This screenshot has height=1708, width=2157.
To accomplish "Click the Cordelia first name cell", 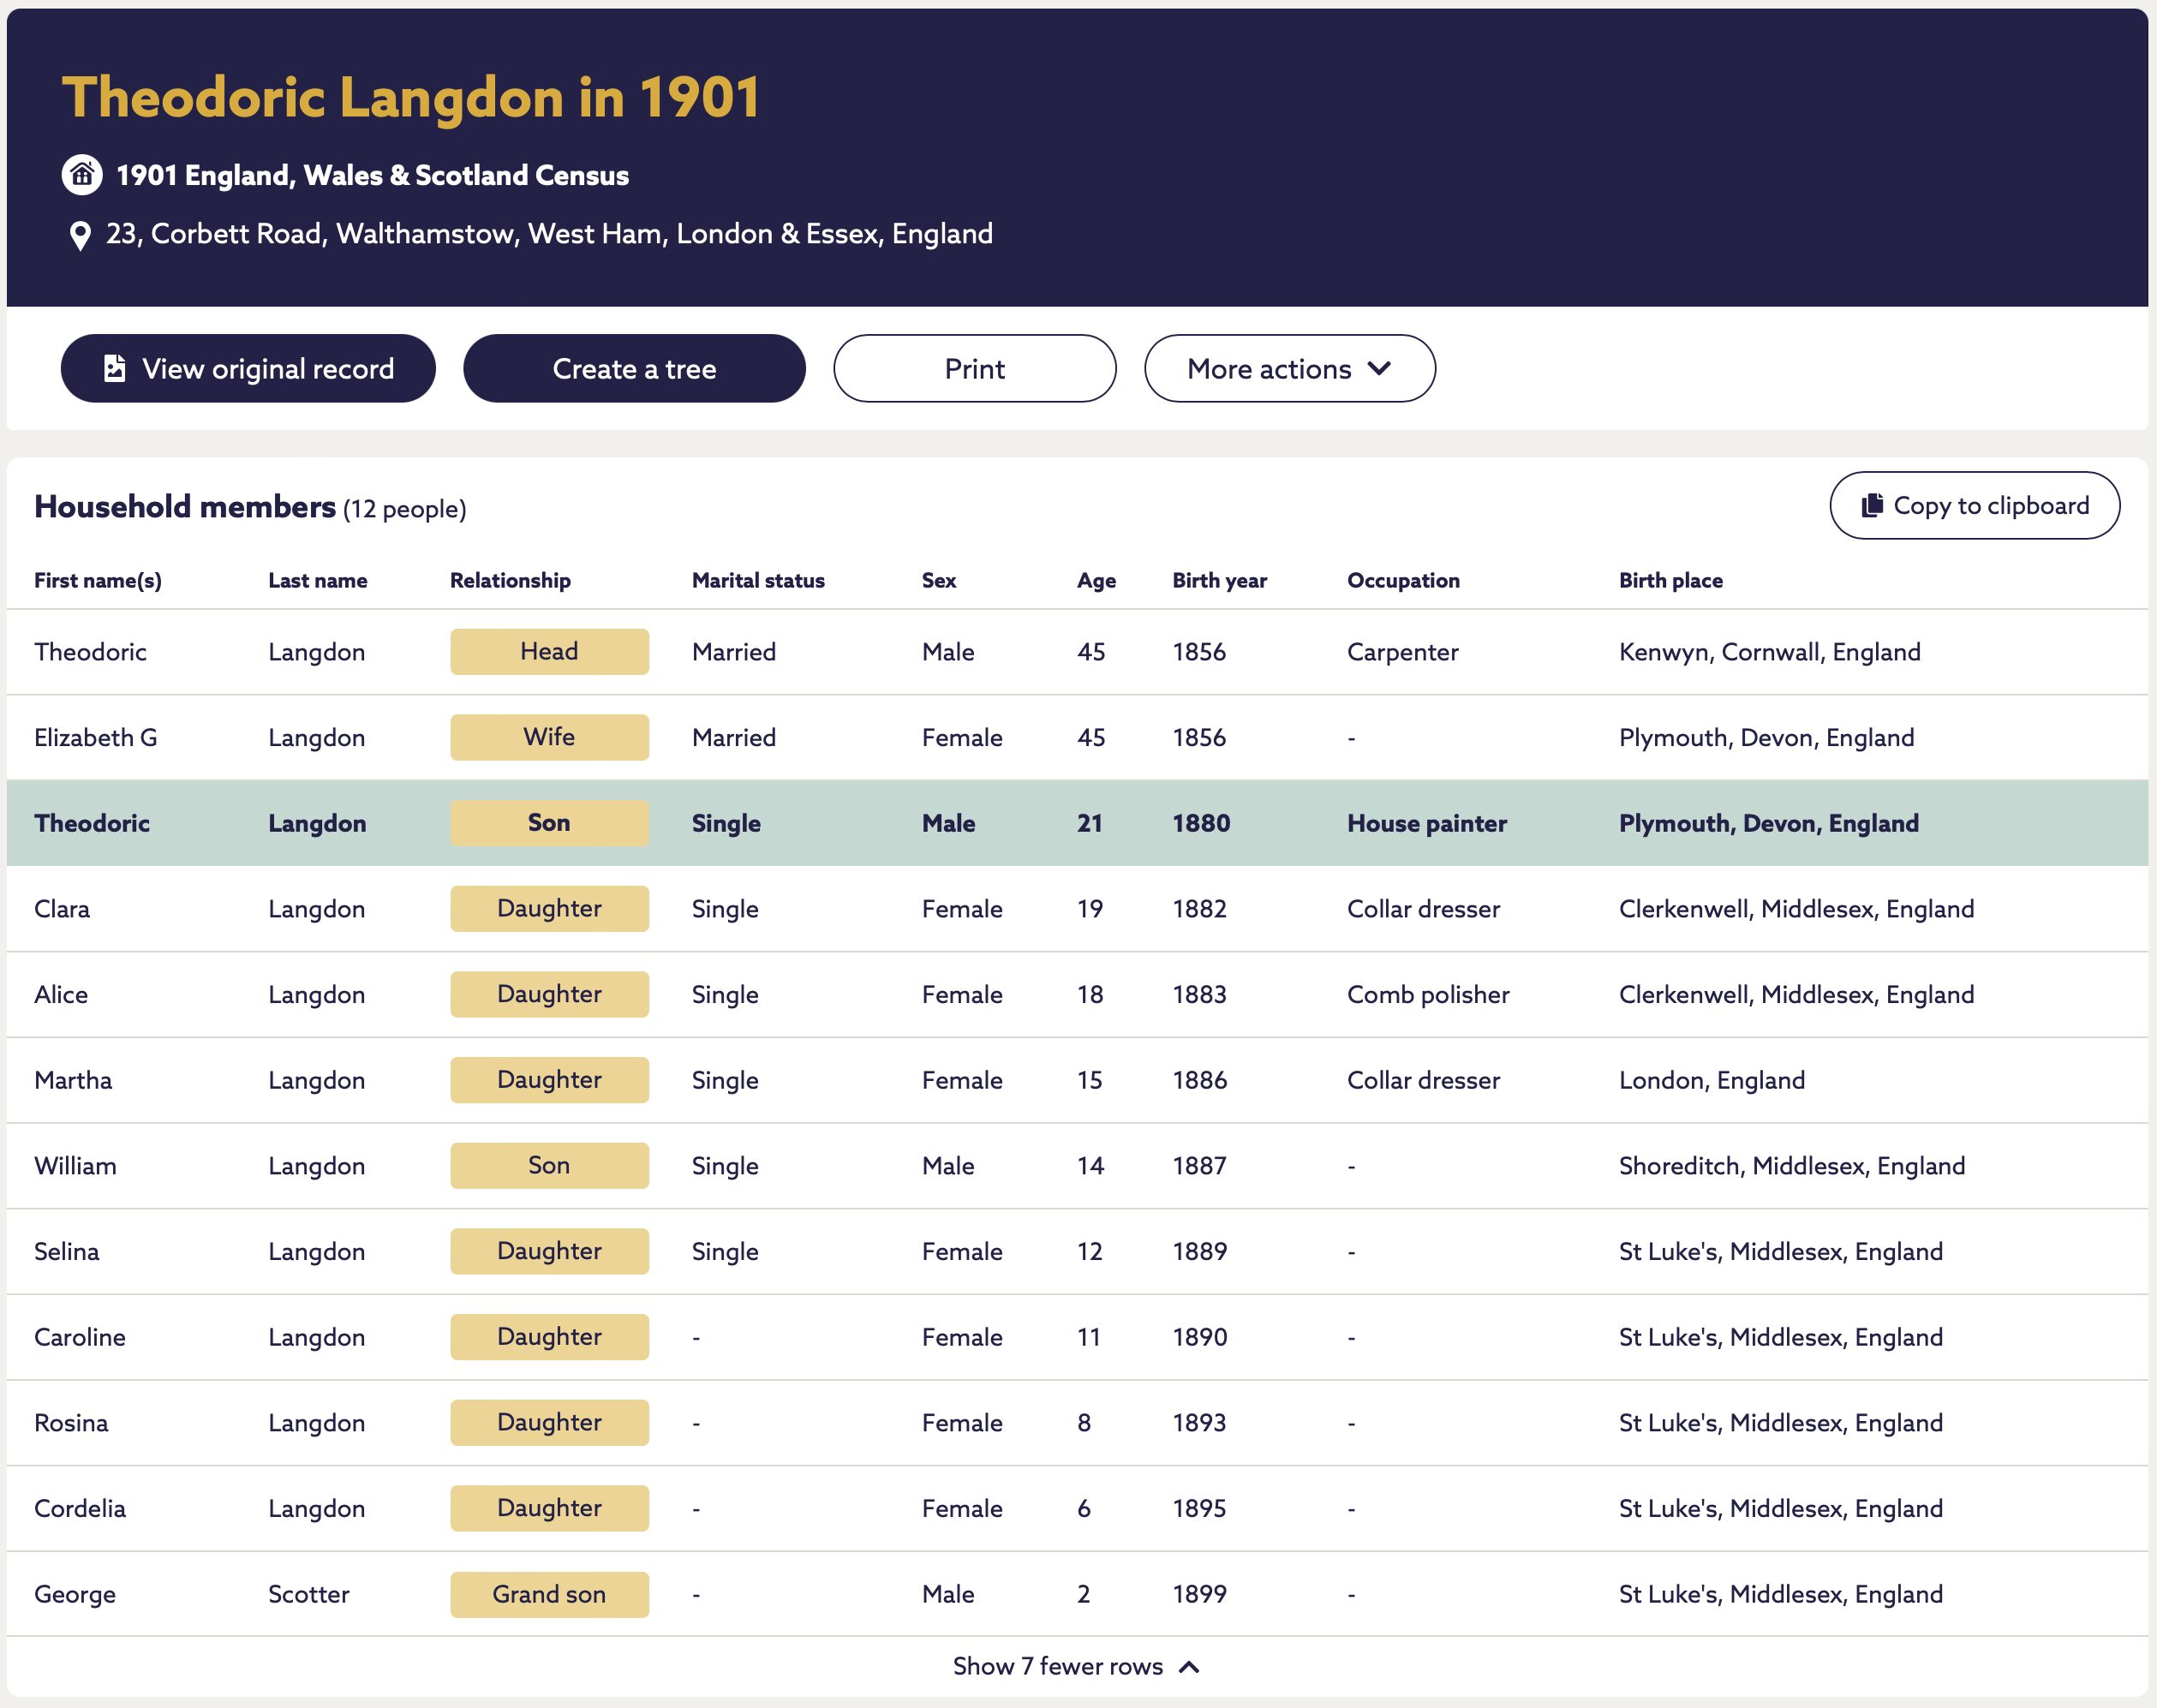I will pos(80,1508).
